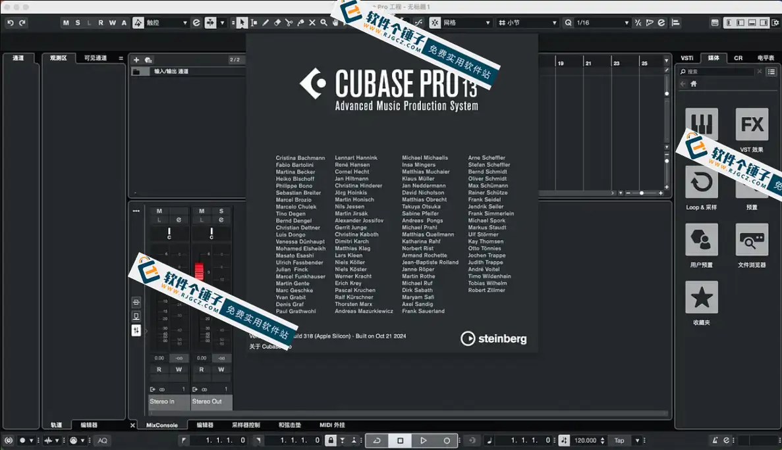Open the 1/16 quantize preset dropdown
Image resolution: width=782 pixels, height=450 pixels.
[602, 23]
